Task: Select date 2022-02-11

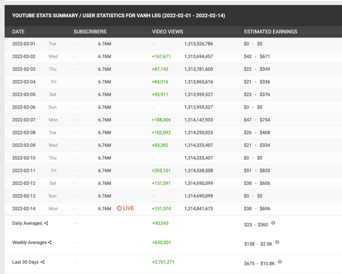Action: pyautogui.click(x=23, y=170)
